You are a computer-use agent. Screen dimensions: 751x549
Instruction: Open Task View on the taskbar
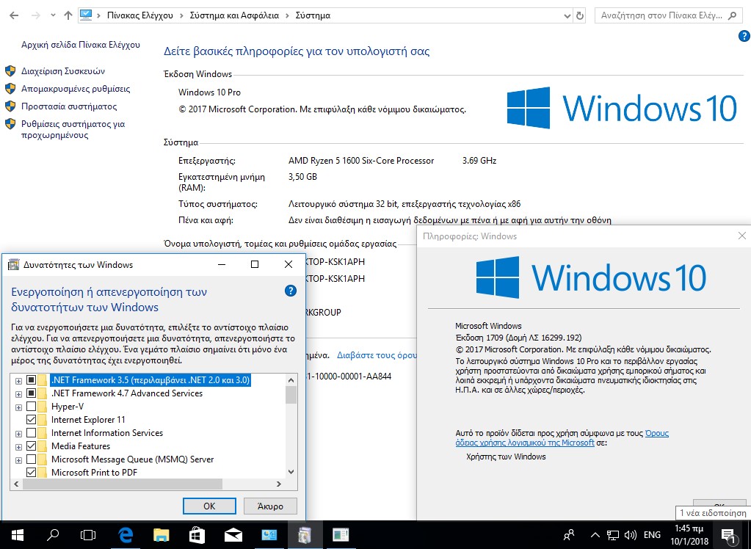(x=88, y=534)
